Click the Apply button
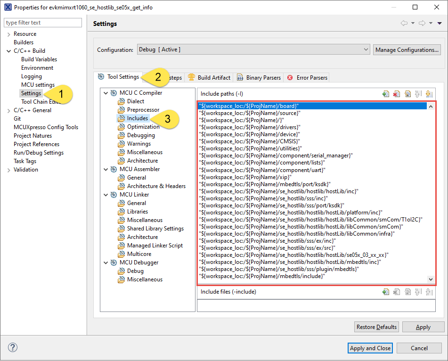Viewport: 448px width, 361px height. point(423,327)
